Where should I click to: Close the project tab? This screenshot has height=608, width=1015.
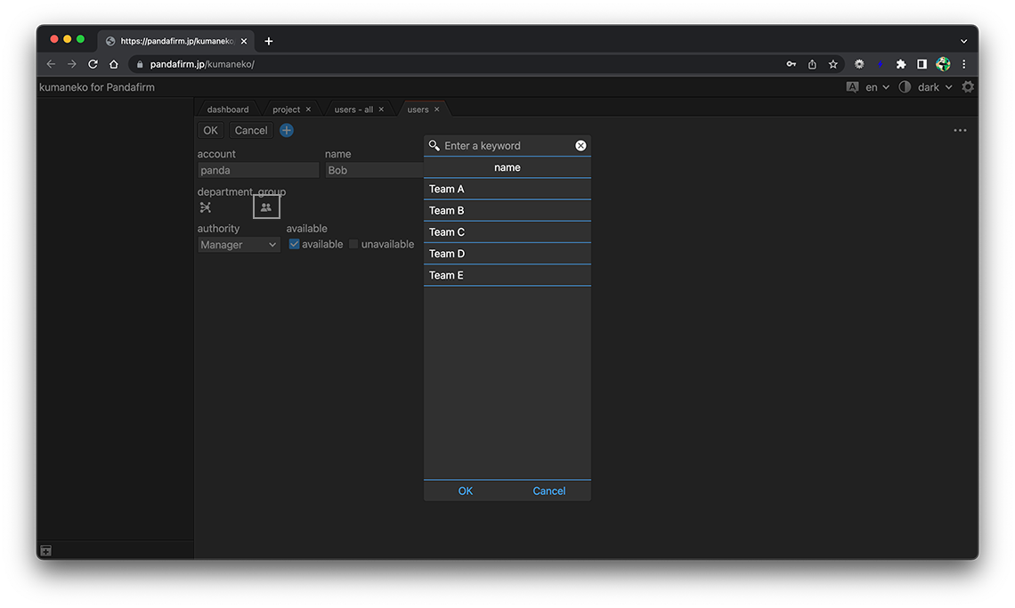[x=309, y=109]
